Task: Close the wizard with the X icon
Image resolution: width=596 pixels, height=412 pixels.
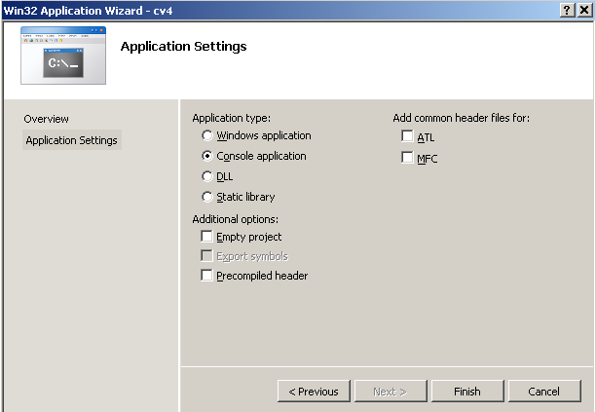Action: click(584, 10)
